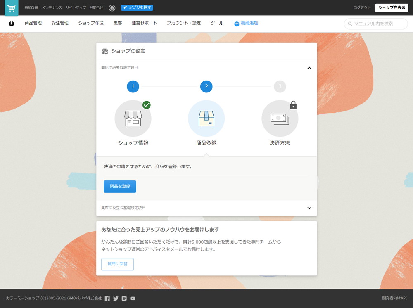
Task: Open the Twitter icon in footer
Action: (116, 298)
